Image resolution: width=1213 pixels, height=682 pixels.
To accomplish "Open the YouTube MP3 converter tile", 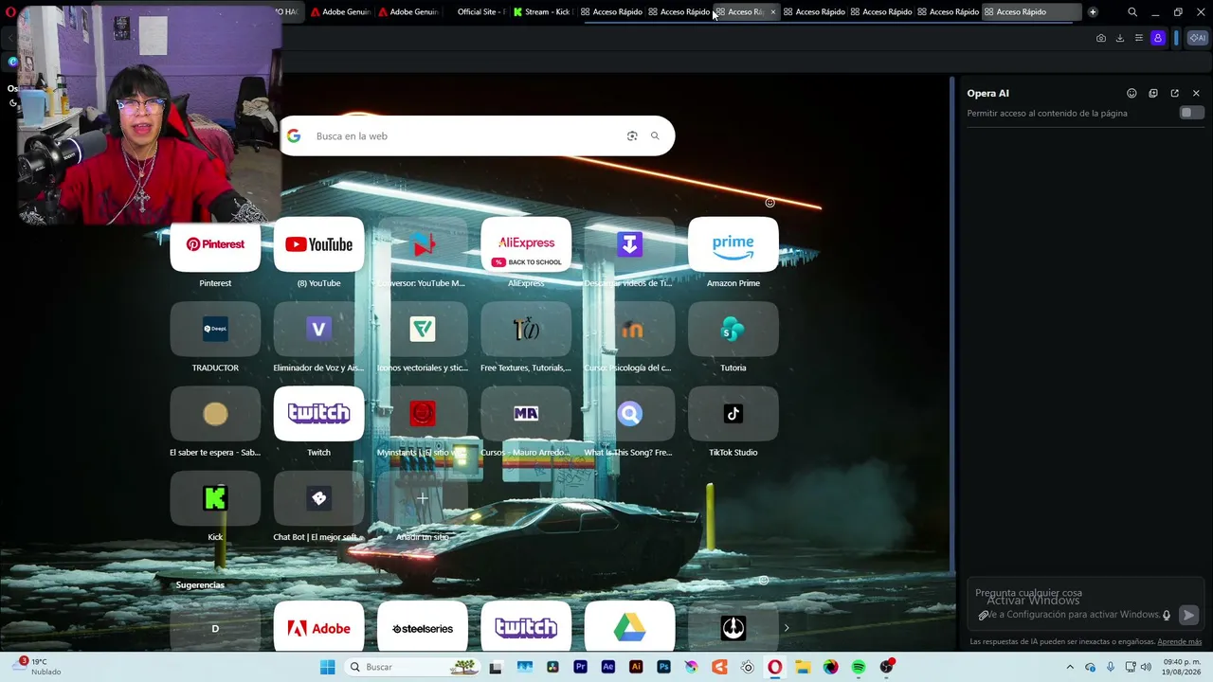I will 423,244.
